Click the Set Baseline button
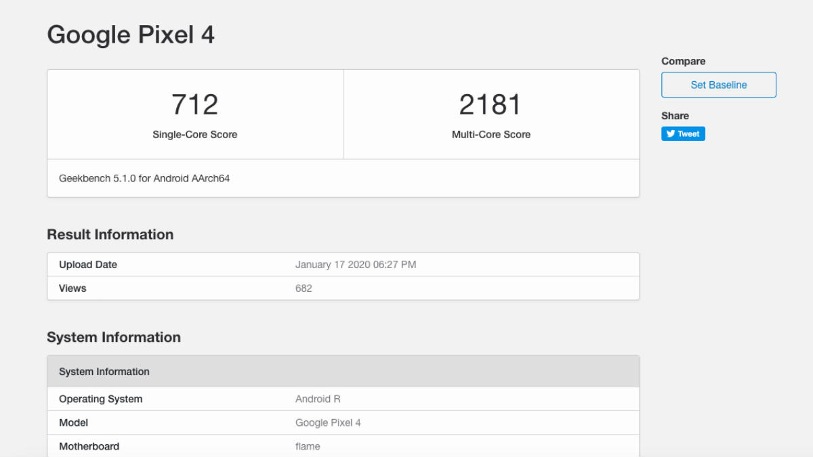 tap(719, 85)
